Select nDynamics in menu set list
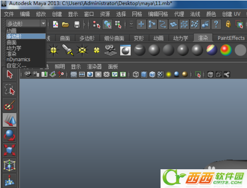This screenshot has height=188, width=247. point(26,59)
